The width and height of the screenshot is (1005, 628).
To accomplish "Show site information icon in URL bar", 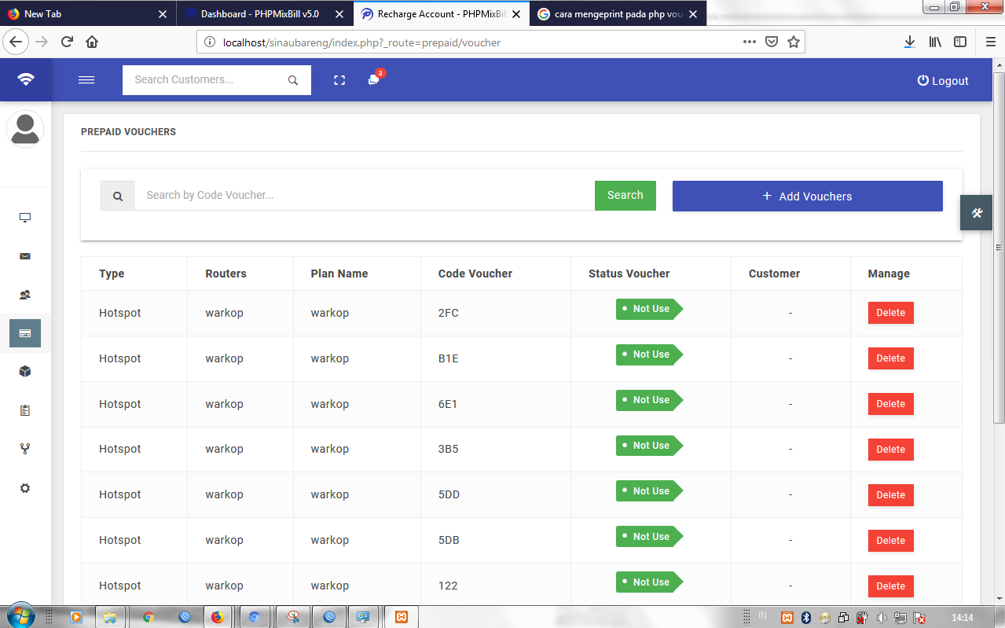I will 209,42.
